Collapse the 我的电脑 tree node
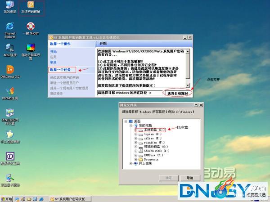 pyautogui.click(x=131, y=126)
